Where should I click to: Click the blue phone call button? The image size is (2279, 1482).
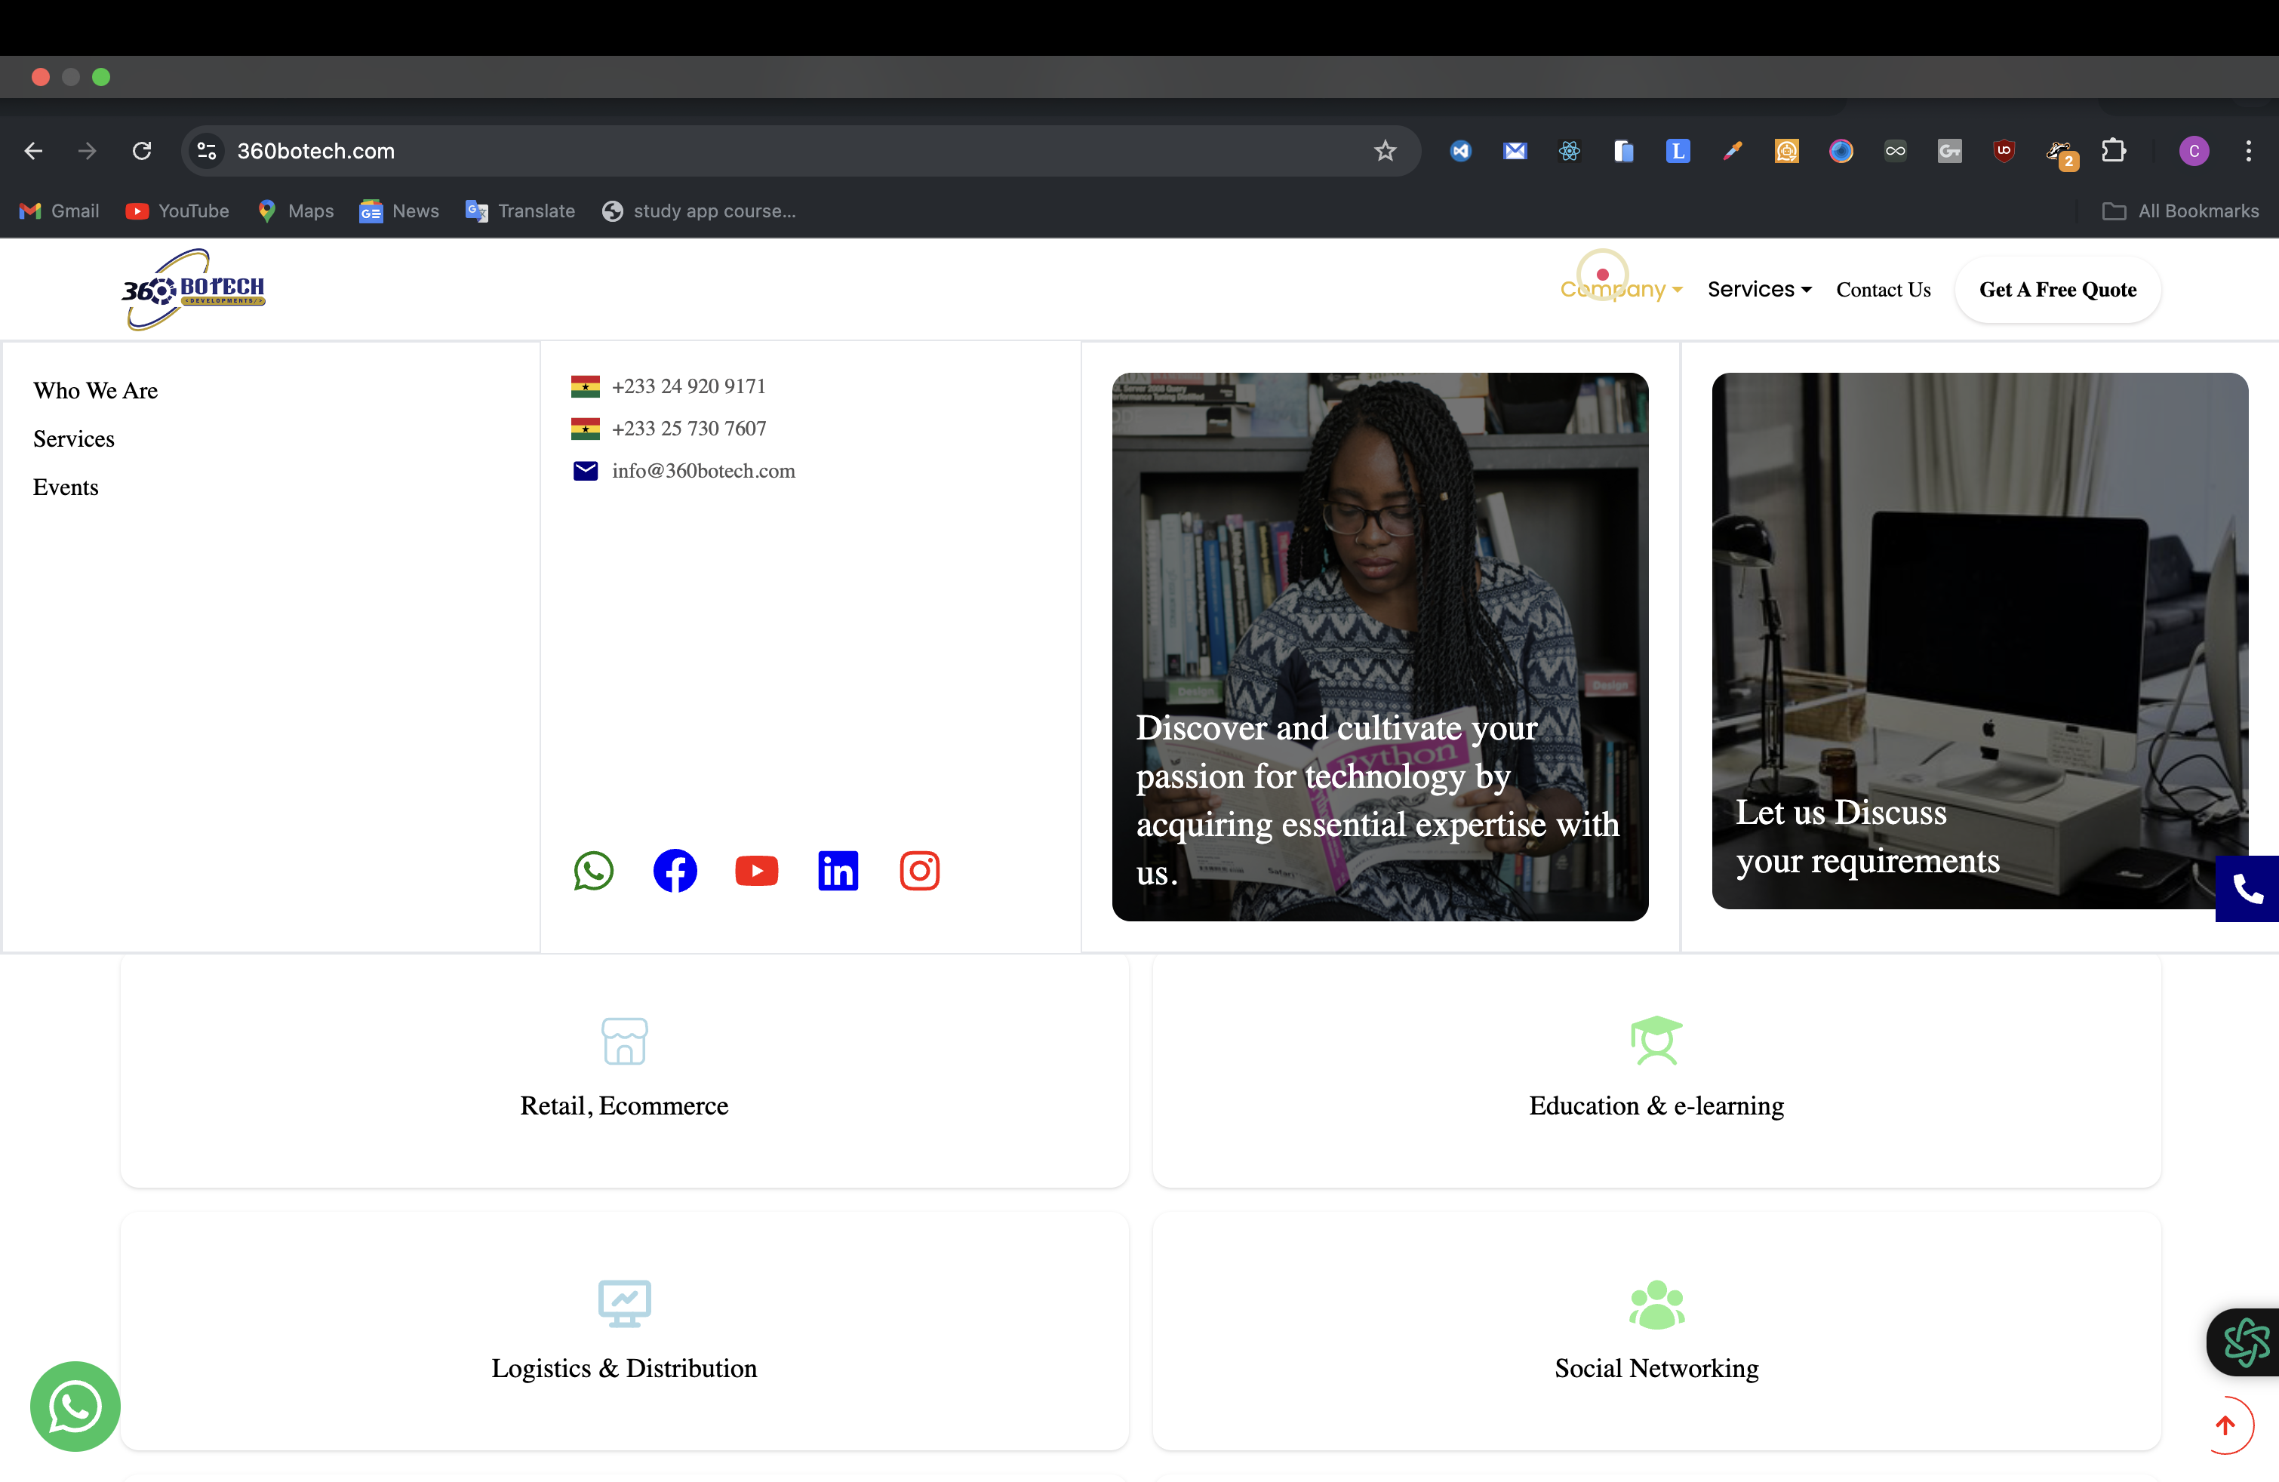pos(2247,888)
